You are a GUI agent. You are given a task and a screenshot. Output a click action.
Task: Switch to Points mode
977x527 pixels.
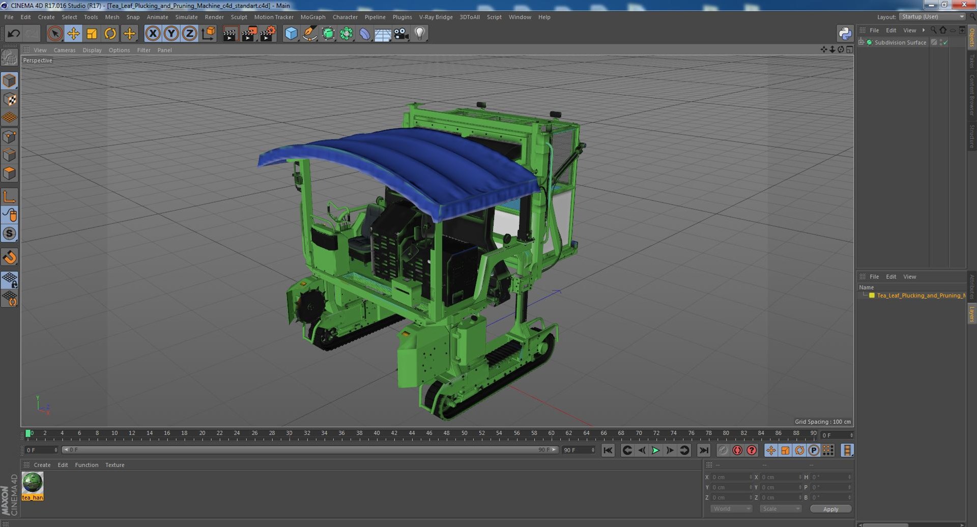click(x=10, y=137)
